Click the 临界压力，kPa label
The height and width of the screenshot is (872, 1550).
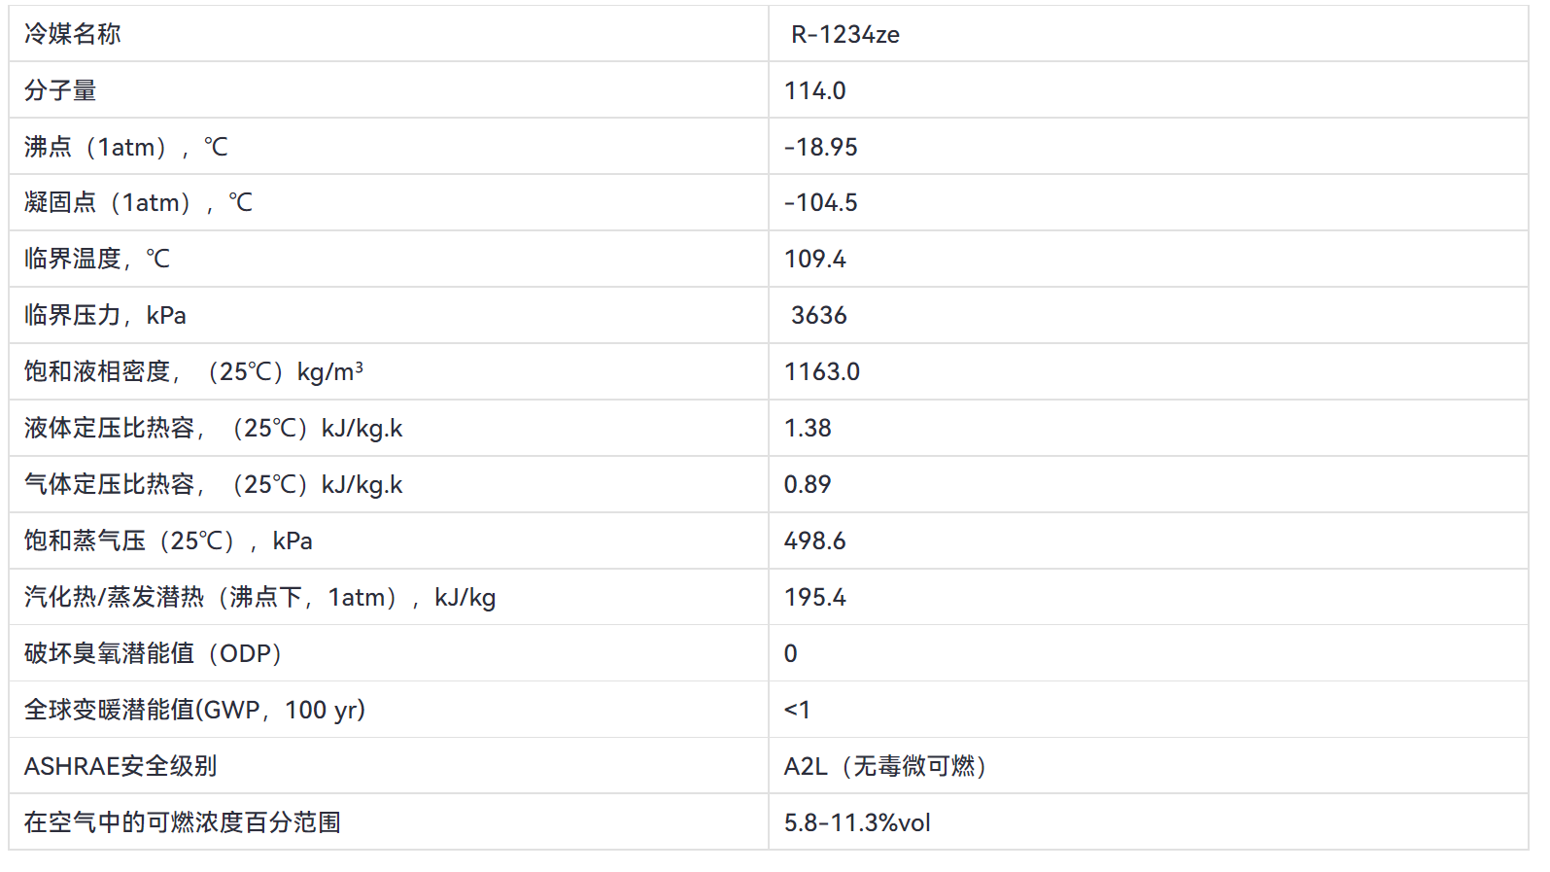(x=105, y=315)
